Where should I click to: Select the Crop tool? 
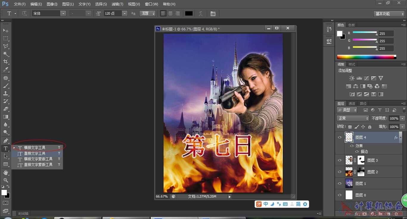coord(6,62)
